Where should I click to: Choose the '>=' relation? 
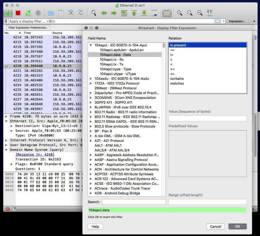pyautogui.click(x=208, y=69)
